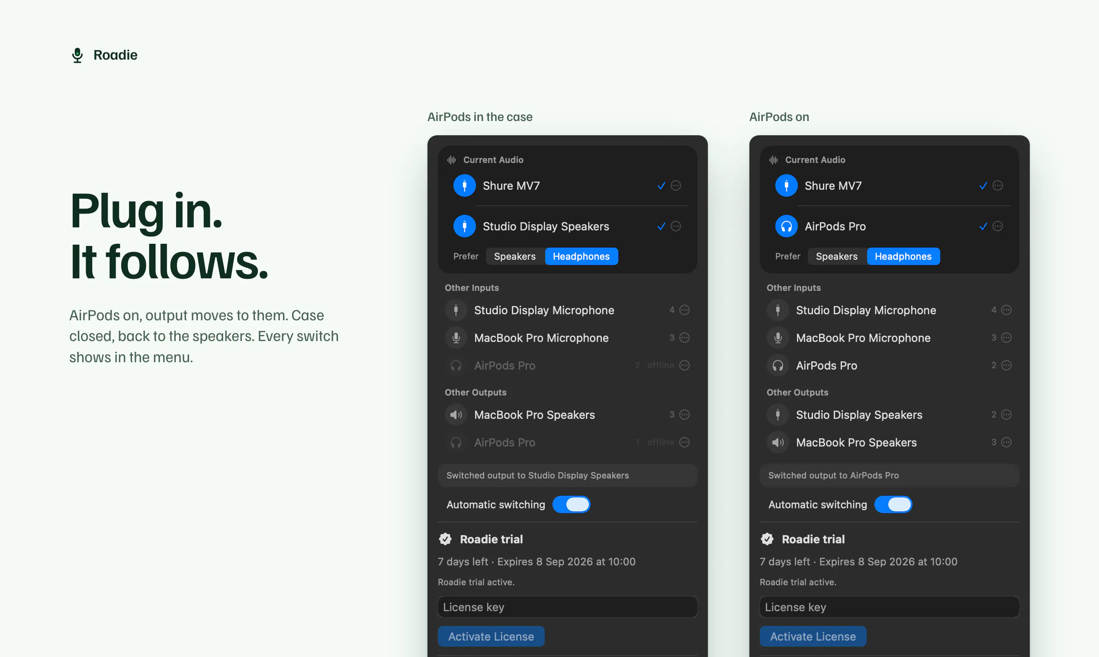Click MacBook Pro Microphone icon in in-the-case panel
1099x657 pixels.
point(456,338)
